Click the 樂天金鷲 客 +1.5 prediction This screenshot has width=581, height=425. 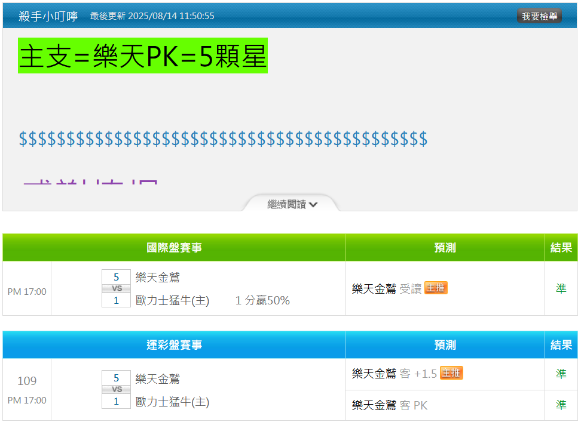click(395, 374)
